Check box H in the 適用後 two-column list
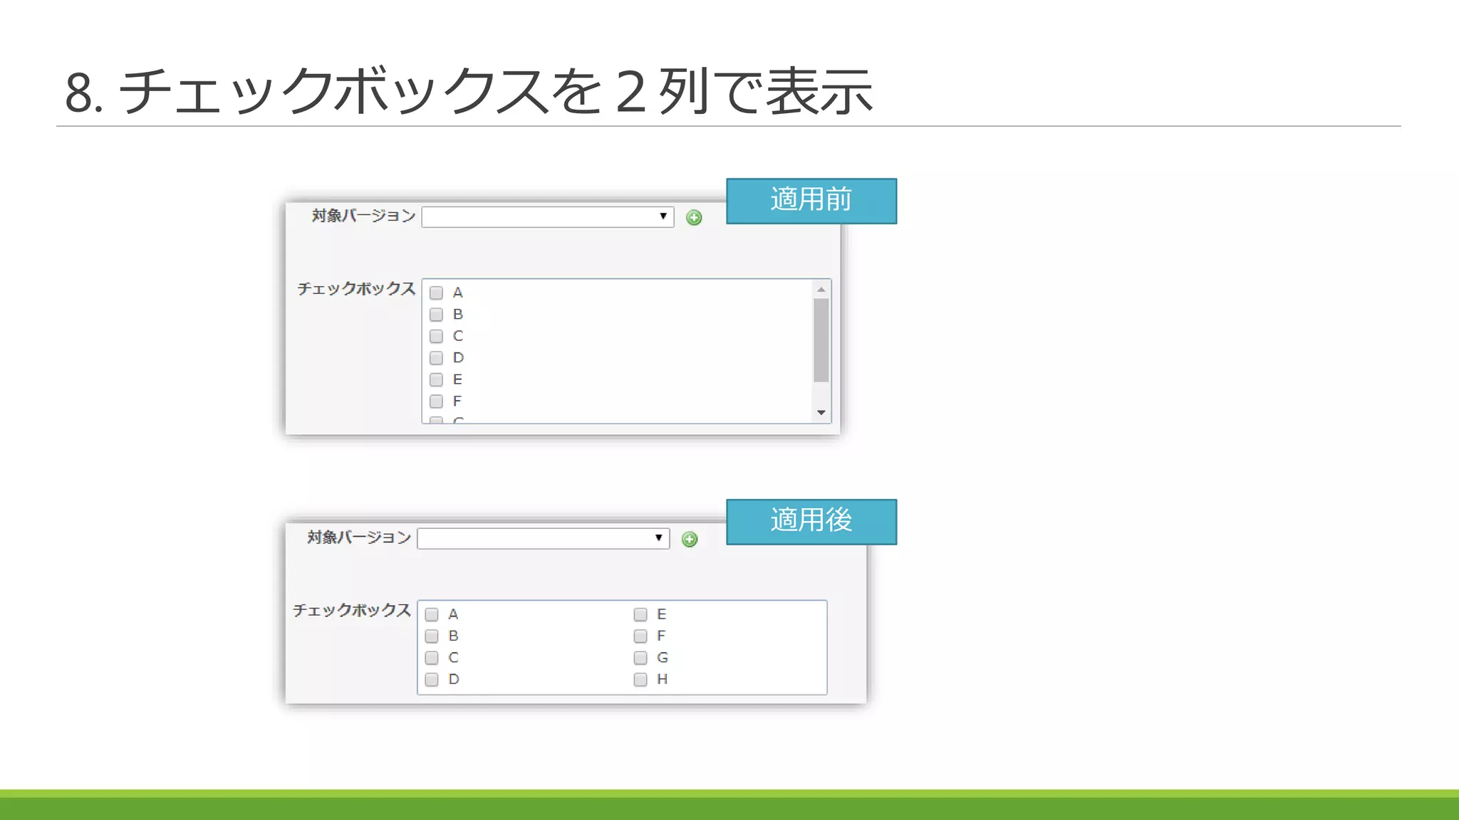The width and height of the screenshot is (1459, 820). [x=640, y=680]
